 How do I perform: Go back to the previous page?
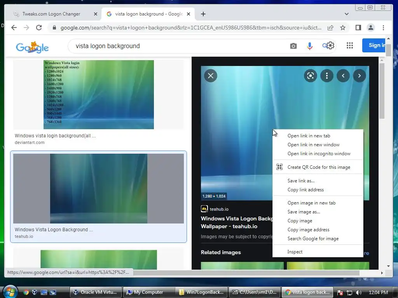click(x=14, y=28)
